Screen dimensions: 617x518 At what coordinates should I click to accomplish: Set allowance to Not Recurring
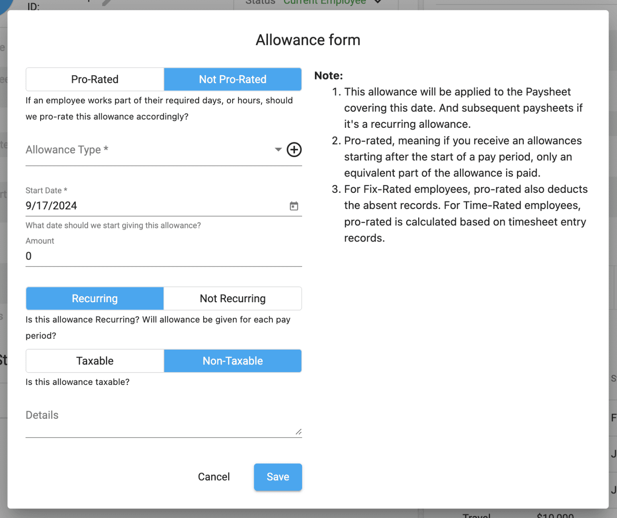pos(233,298)
